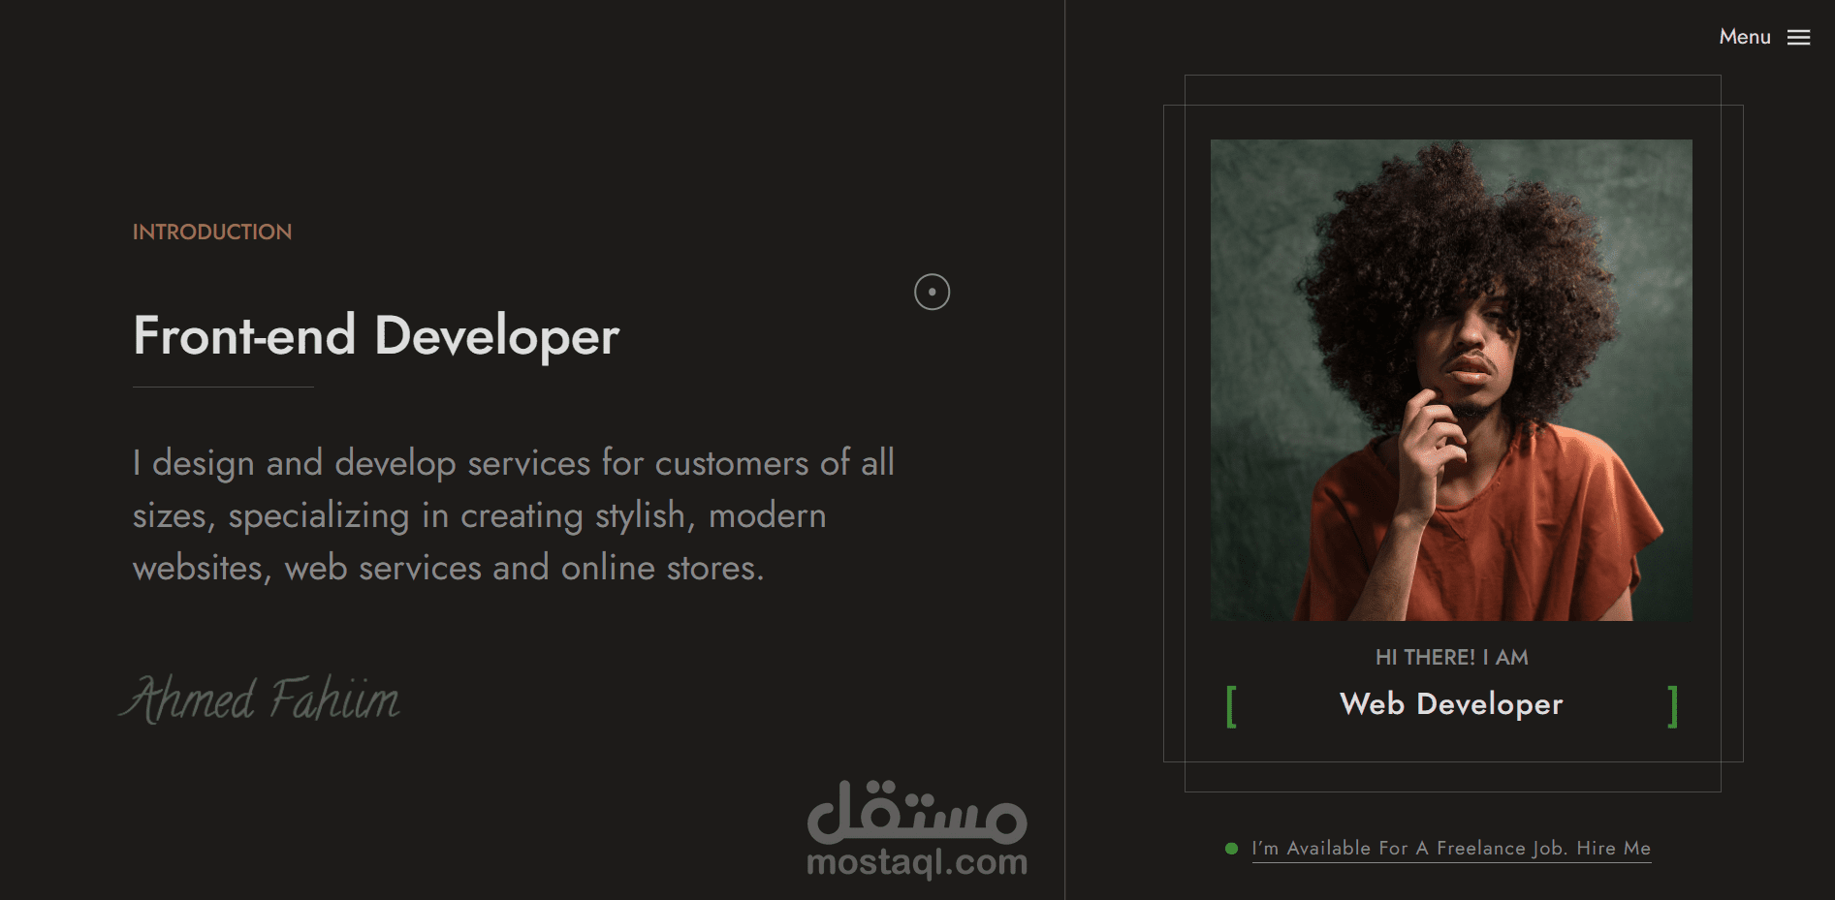
Task: Click the Web Developer title text
Action: (1451, 704)
